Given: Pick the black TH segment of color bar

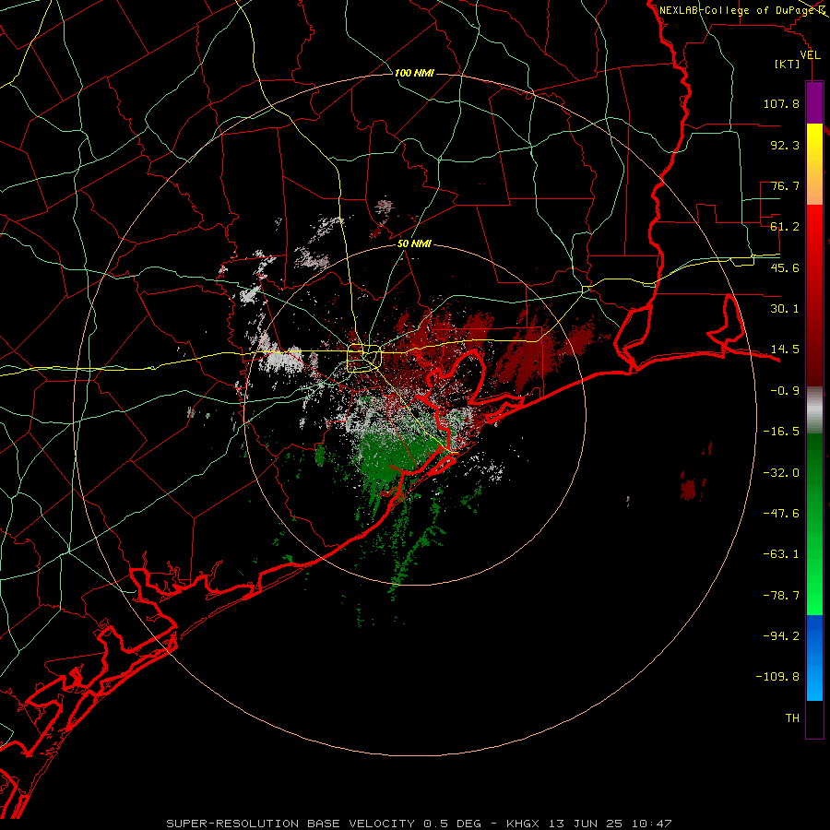Looking at the screenshot, I should point(814,718).
